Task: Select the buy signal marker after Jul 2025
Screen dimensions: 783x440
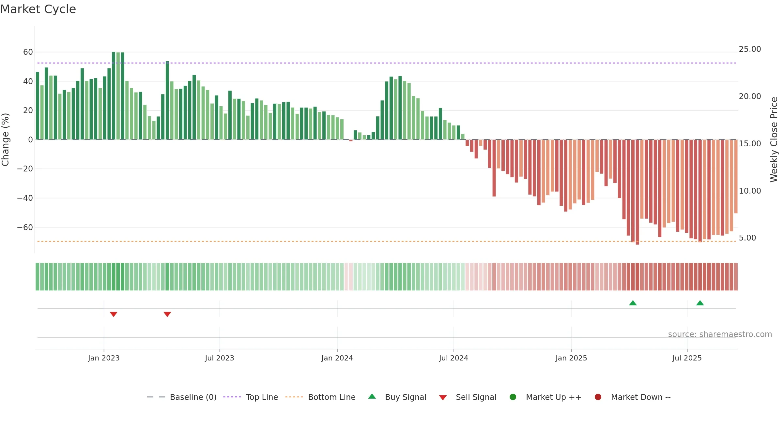Action: [700, 303]
